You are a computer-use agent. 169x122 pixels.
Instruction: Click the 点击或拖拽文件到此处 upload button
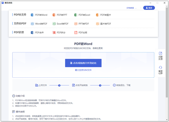coord(83,63)
